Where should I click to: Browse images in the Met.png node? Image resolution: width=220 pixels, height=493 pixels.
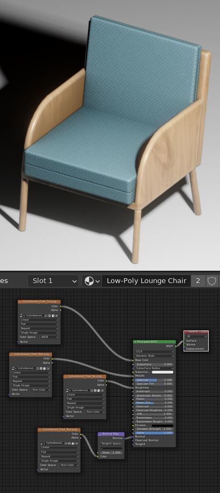(14, 368)
